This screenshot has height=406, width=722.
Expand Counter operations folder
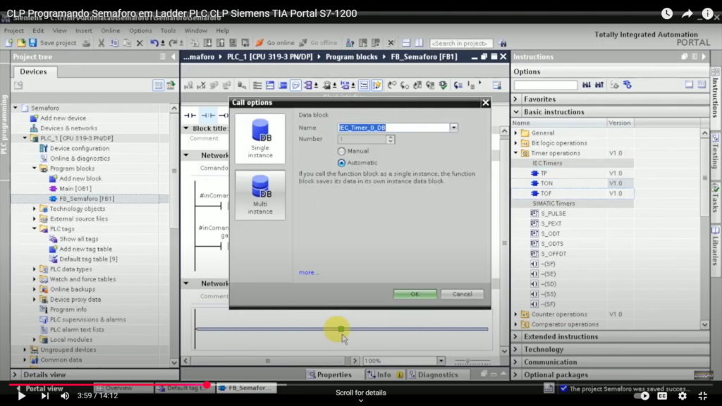[516, 314]
